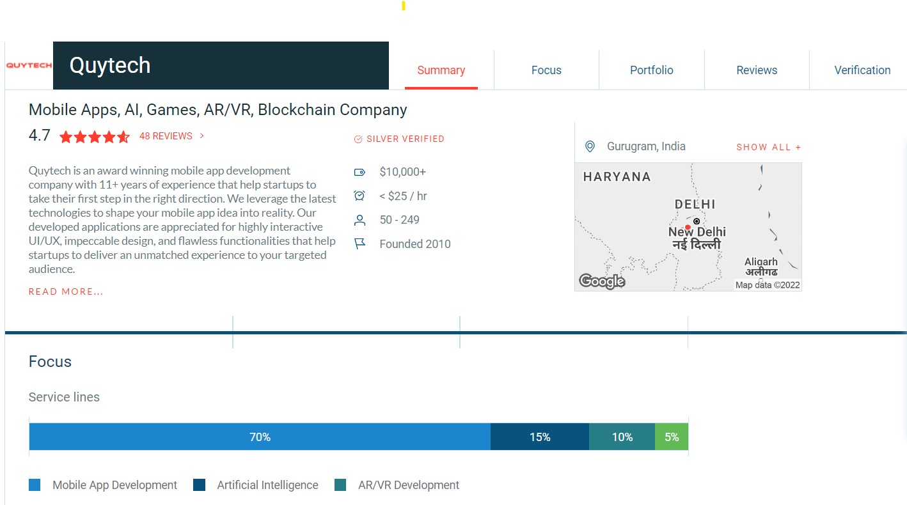
Task: Click the Quytech company title
Action: coord(110,65)
